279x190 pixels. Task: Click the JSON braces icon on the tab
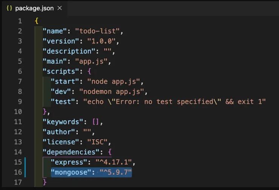tap(9, 8)
